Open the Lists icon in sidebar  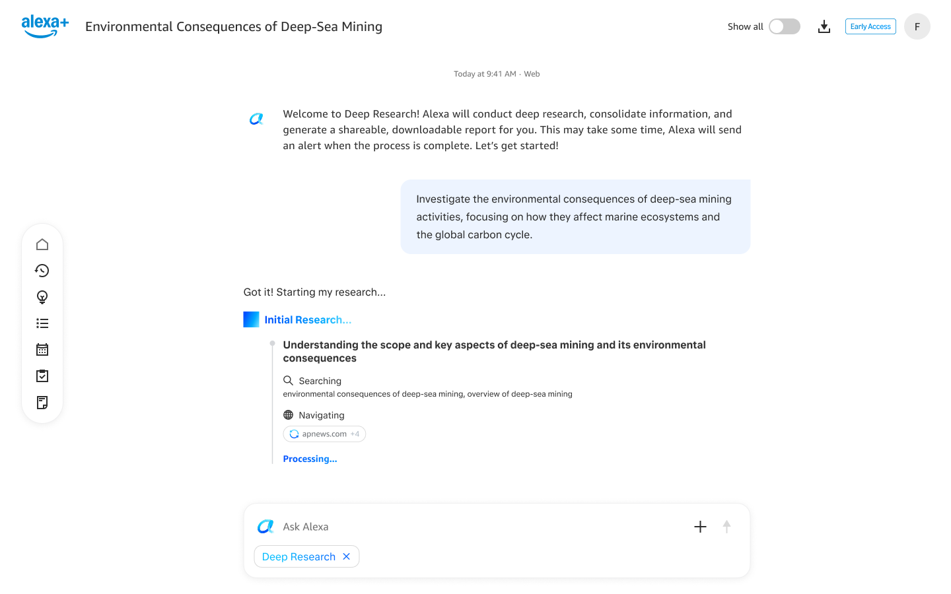42,323
